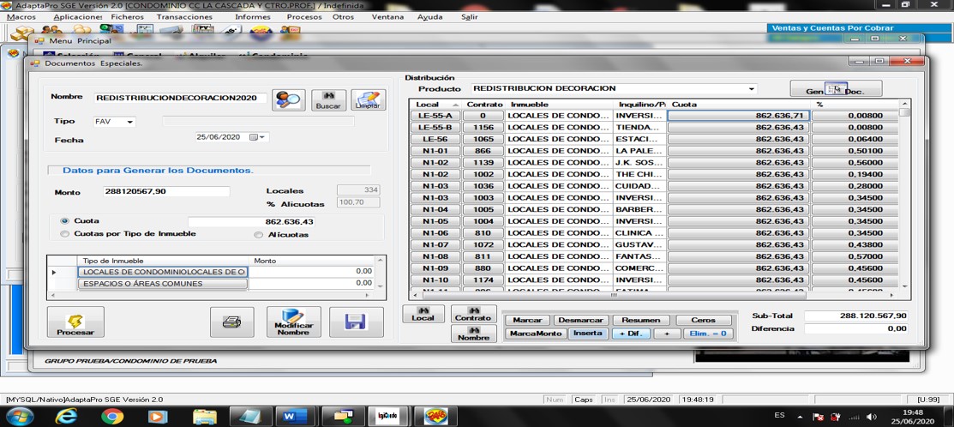Sort by the Local column header
954x427 pixels.
pos(435,105)
